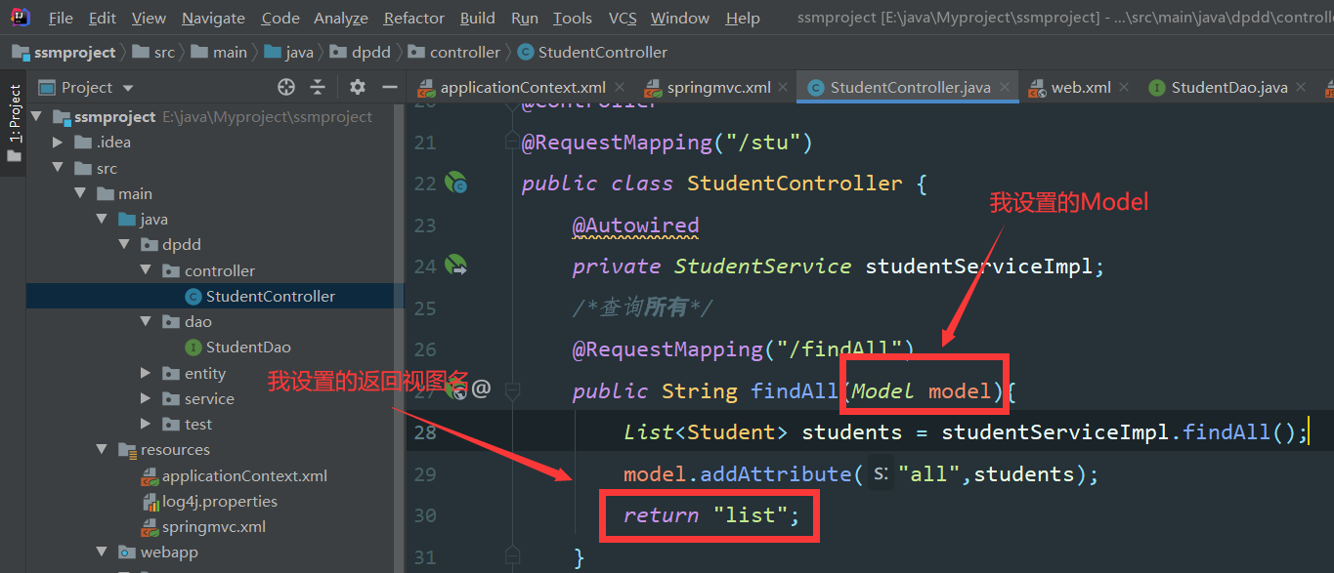Click the applicationContext.xml tab file icon
The height and width of the screenshot is (573, 1334).
(x=426, y=87)
